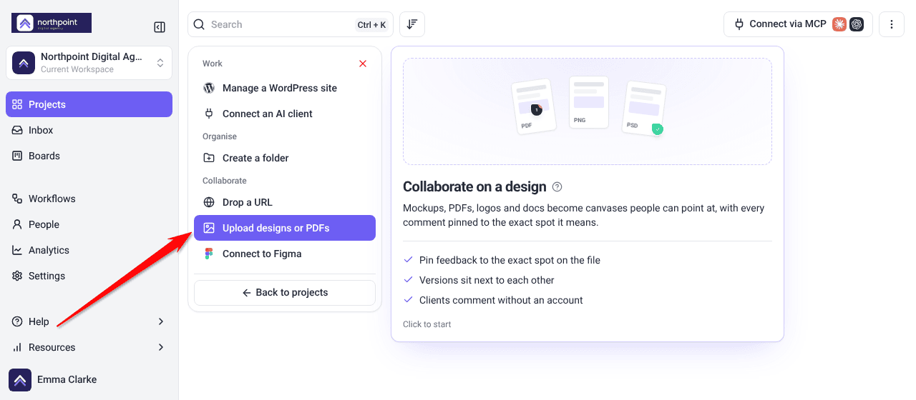Click the PSD file illustration
This screenshot has width=916, height=400.
coord(645,108)
